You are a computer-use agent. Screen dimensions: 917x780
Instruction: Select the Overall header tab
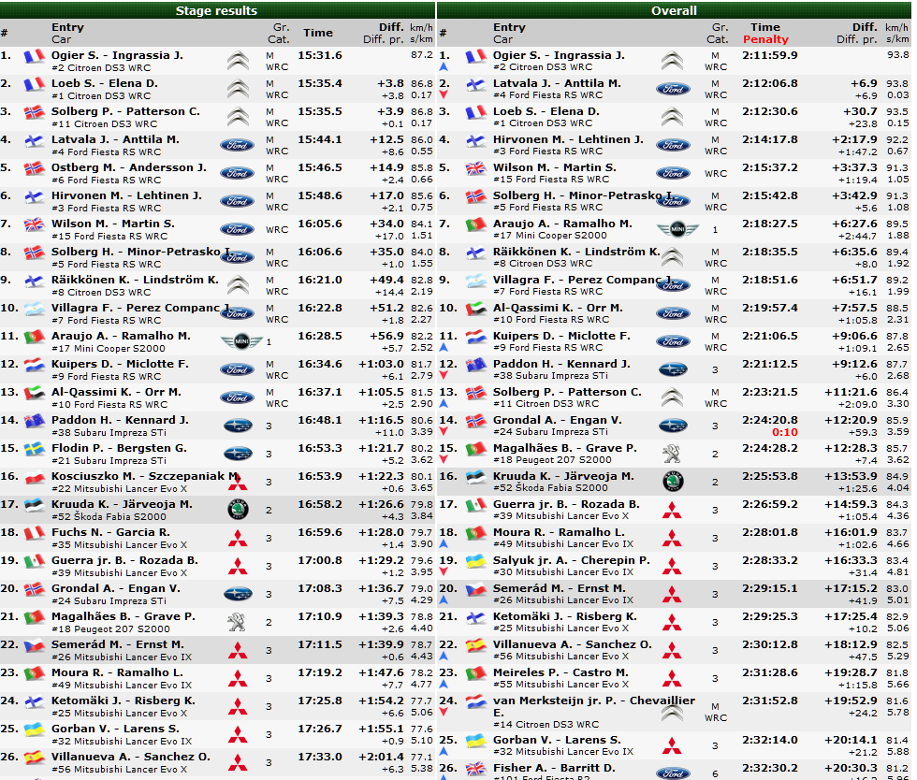[x=674, y=11]
